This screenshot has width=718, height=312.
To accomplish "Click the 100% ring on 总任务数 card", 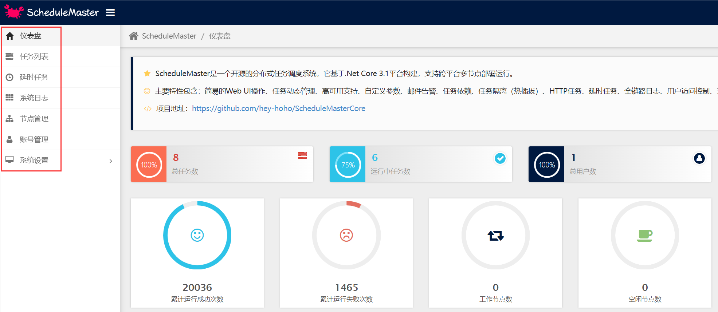I will (149, 165).
